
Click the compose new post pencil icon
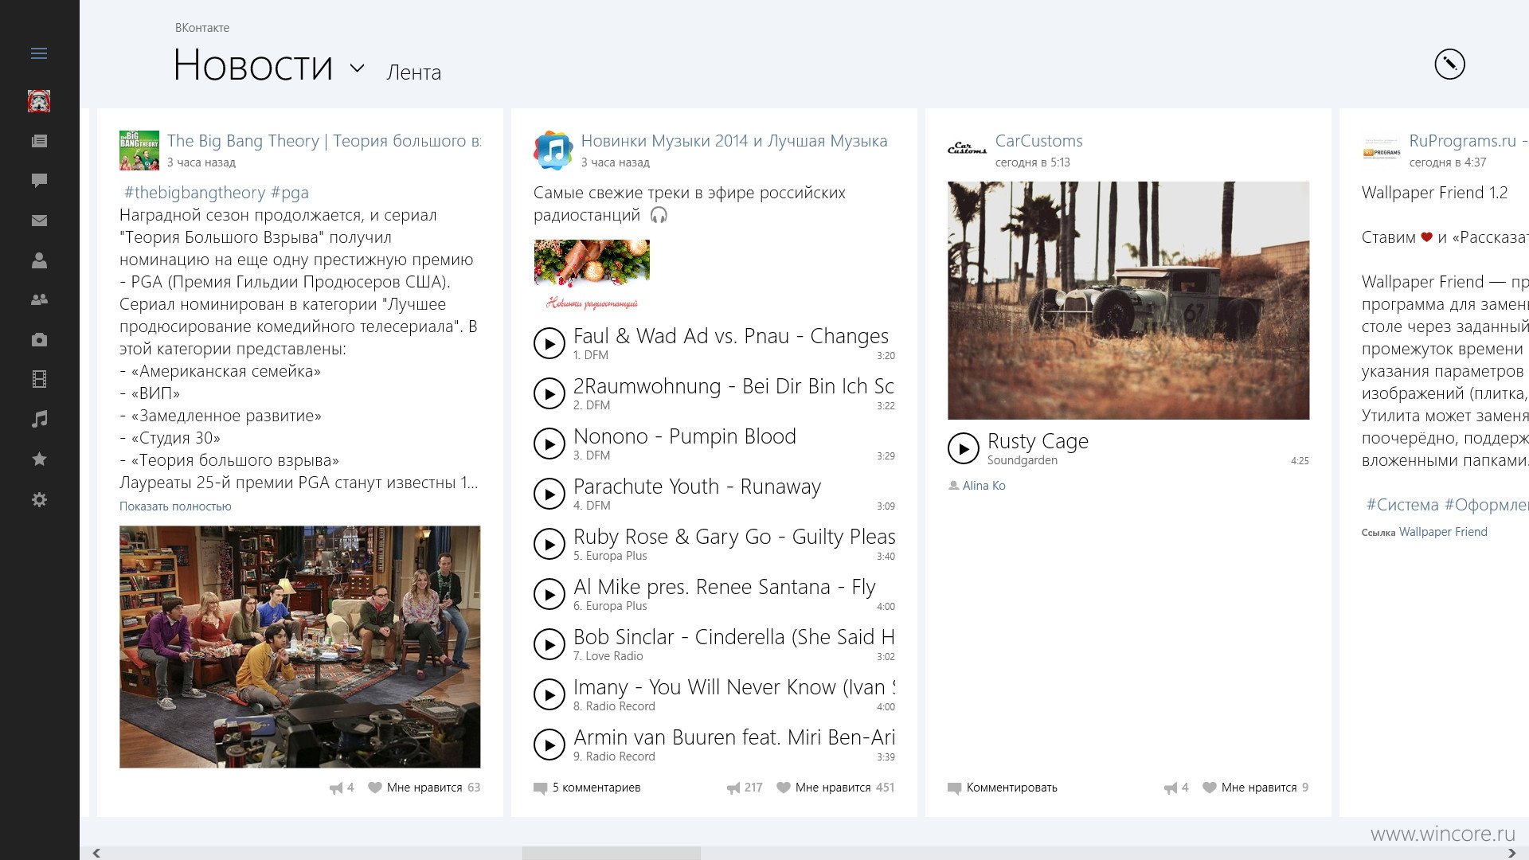point(1449,64)
